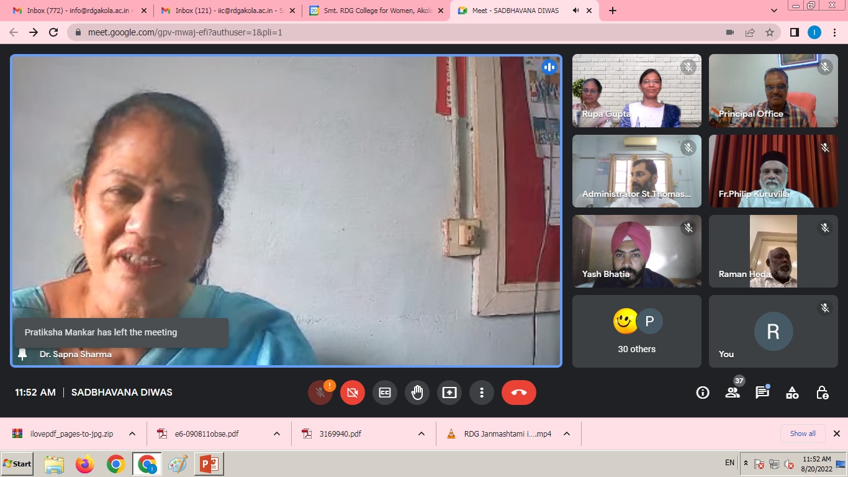Click Show all downloads button

pyautogui.click(x=803, y=434)
